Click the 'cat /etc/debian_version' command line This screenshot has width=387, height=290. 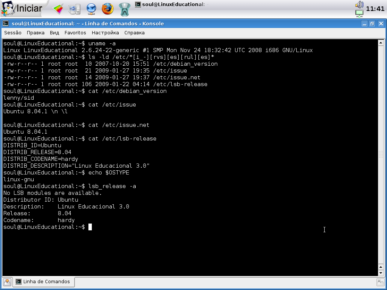click(85, 91)
